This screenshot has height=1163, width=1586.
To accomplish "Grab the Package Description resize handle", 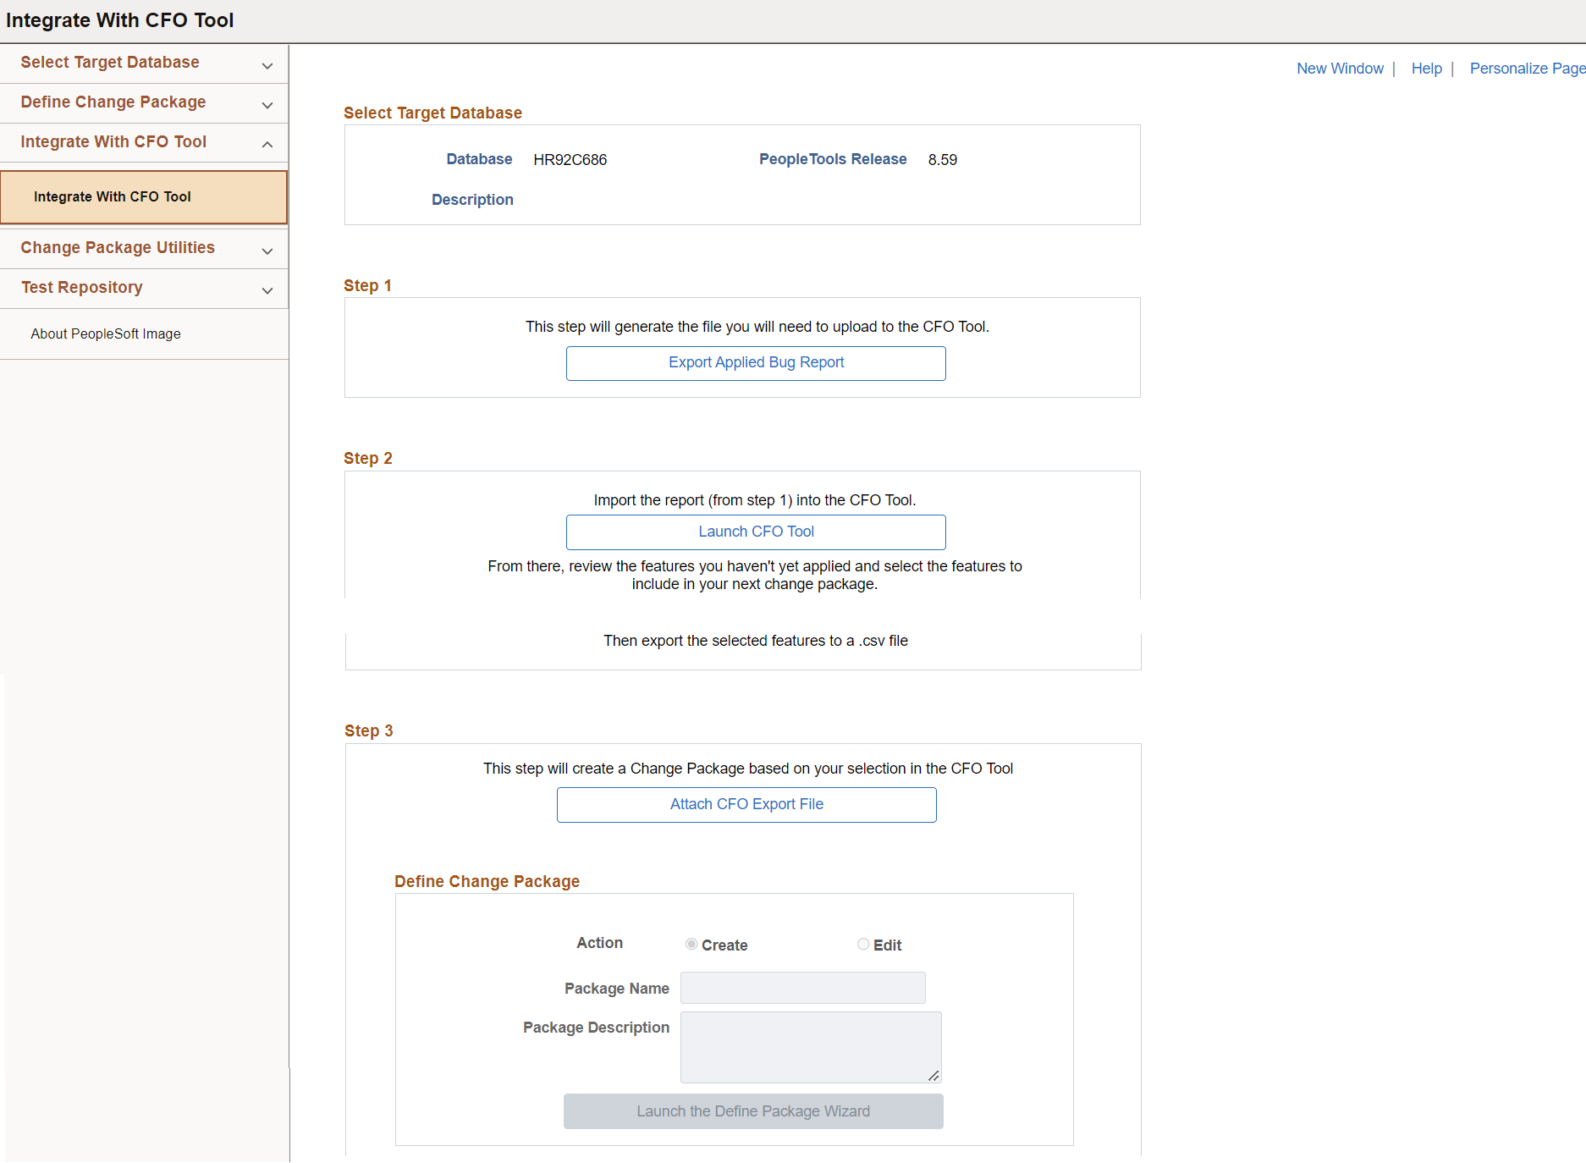I will tap(933, 1075).
